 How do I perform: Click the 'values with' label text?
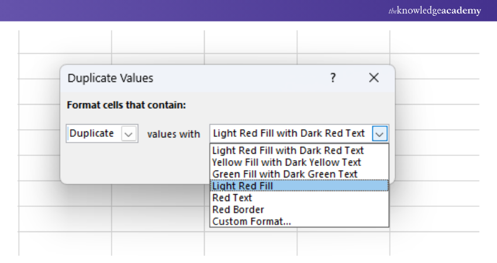point(174,134)
